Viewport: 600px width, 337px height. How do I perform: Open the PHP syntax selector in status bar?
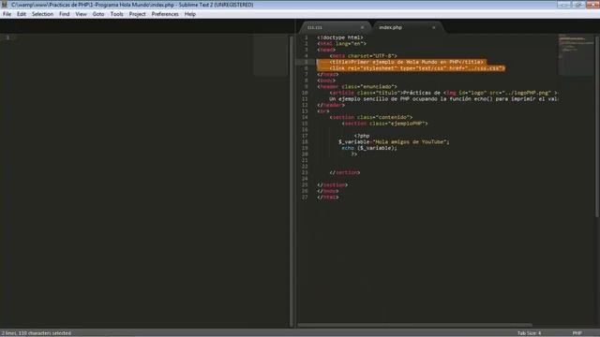(577, 333)
